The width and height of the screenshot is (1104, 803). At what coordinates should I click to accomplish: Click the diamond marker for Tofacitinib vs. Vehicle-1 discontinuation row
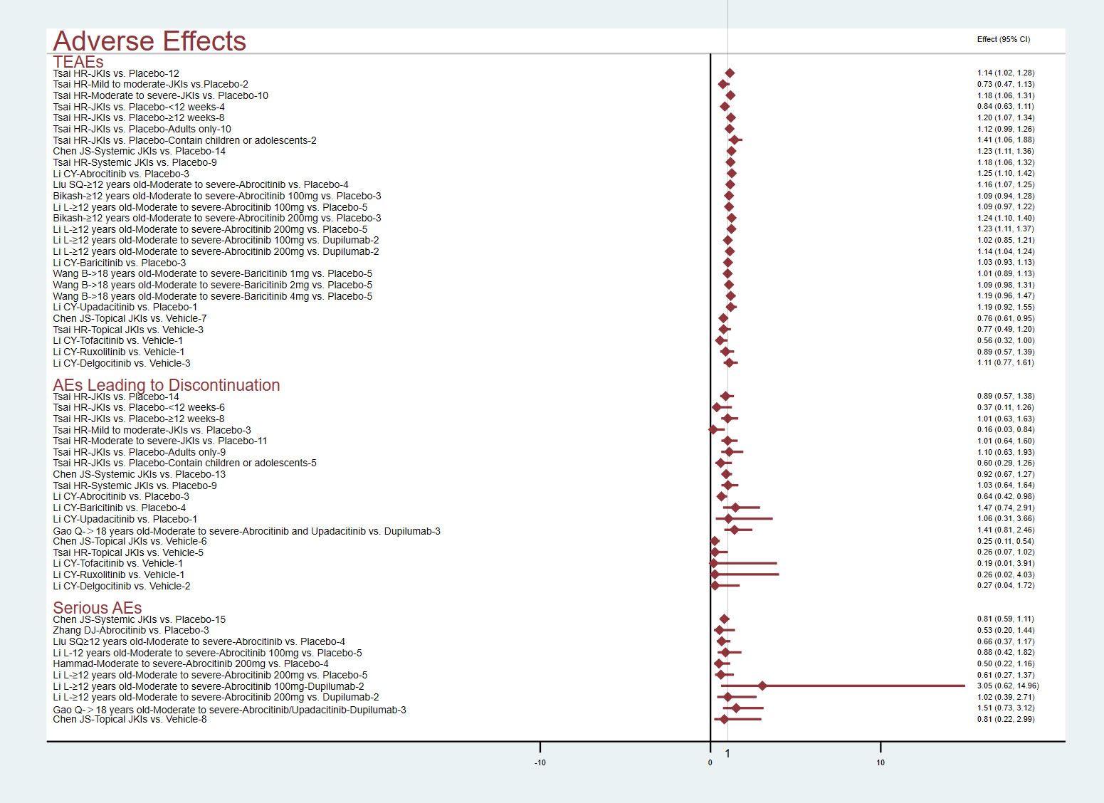click(714, 563)
